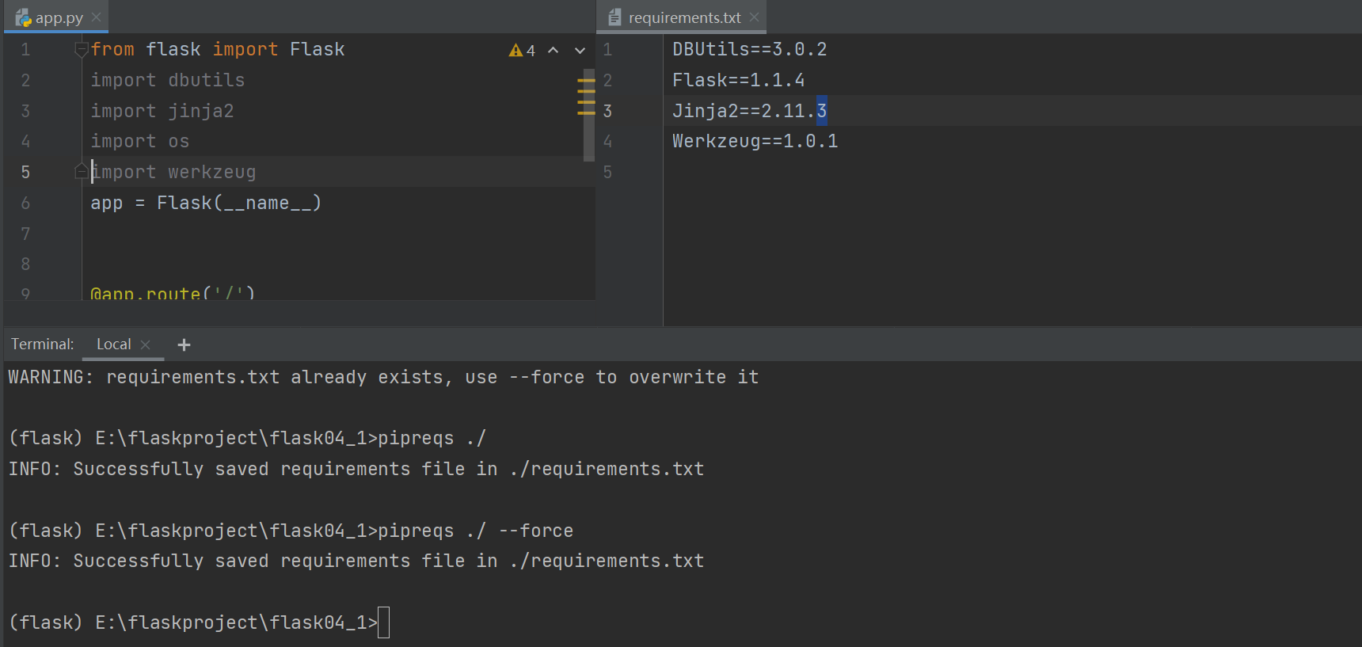Click the 'pipreqs ./ --force' command line

click(291, 530)
